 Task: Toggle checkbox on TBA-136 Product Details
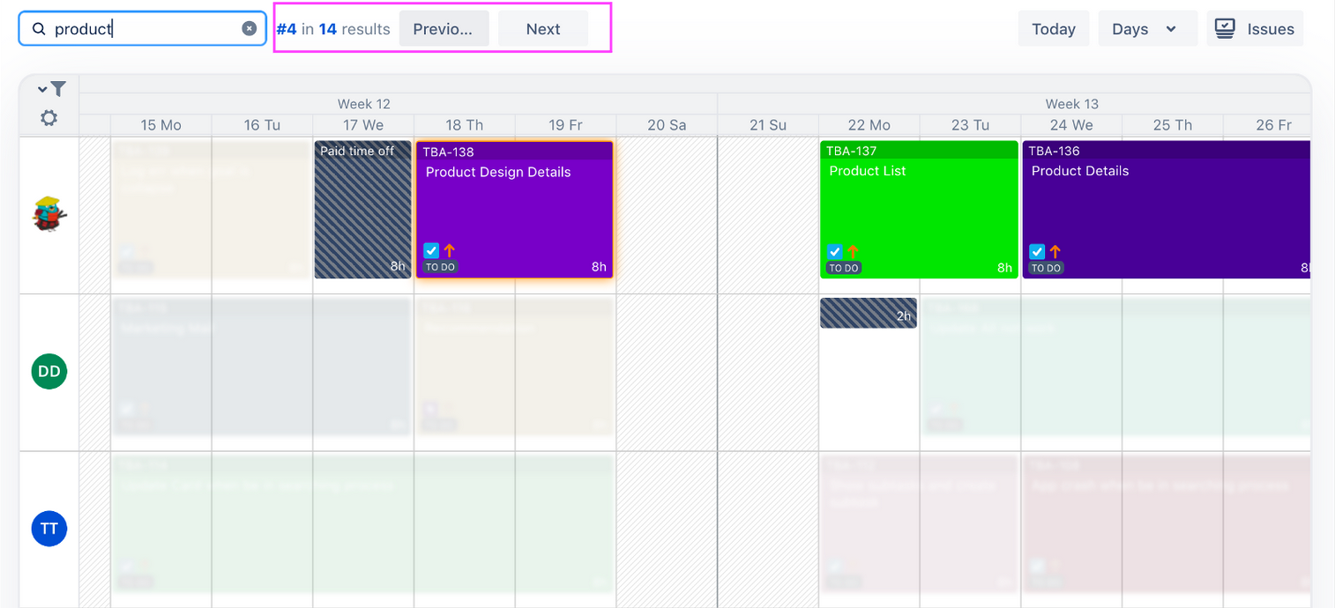tap(1037, 251)
